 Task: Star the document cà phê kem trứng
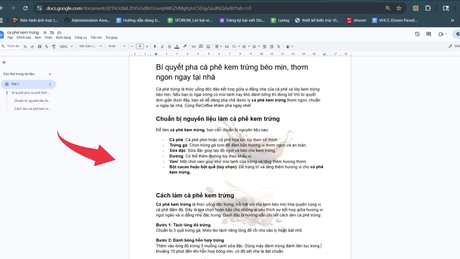[x=45, y=33]
